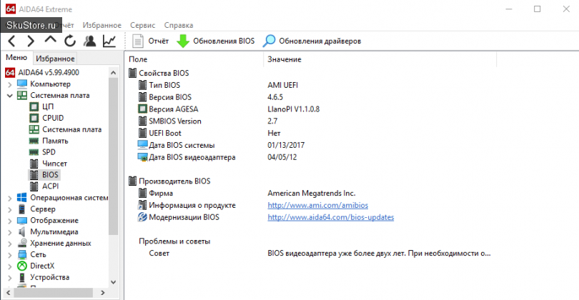The width and height of the screenshot is (579, 300).
Task: Expand the Отображение node
Action: click(10, 221)
